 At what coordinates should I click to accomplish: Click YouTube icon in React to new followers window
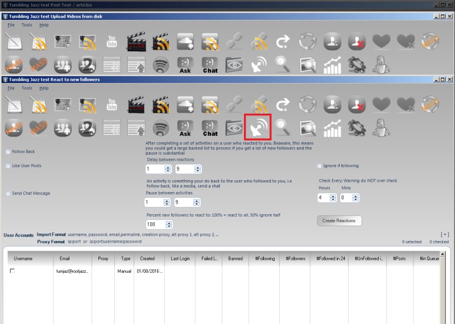tap(111, 105)
